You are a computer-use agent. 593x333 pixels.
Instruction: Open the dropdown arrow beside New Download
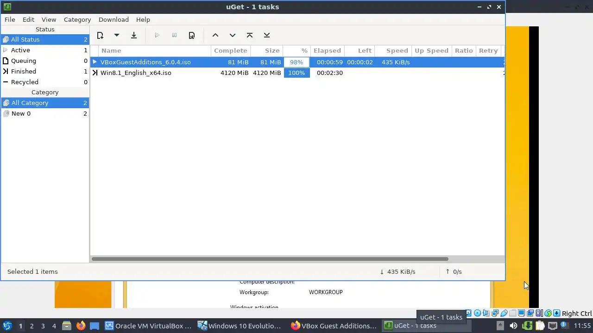tap(117, 35)
